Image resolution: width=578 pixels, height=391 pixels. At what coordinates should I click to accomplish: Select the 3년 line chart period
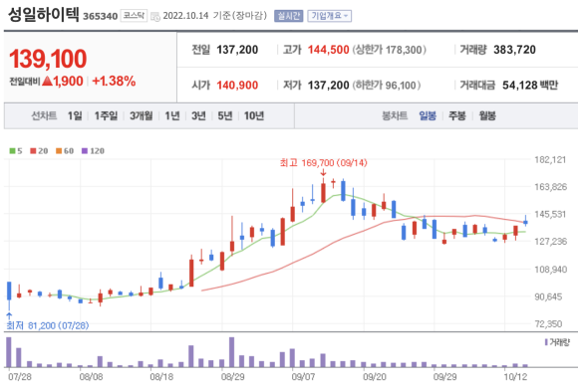click(x=198, y=116)
